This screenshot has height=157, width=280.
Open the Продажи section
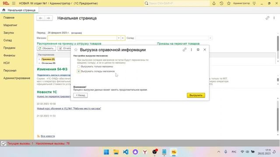click(x=9, y=48)
